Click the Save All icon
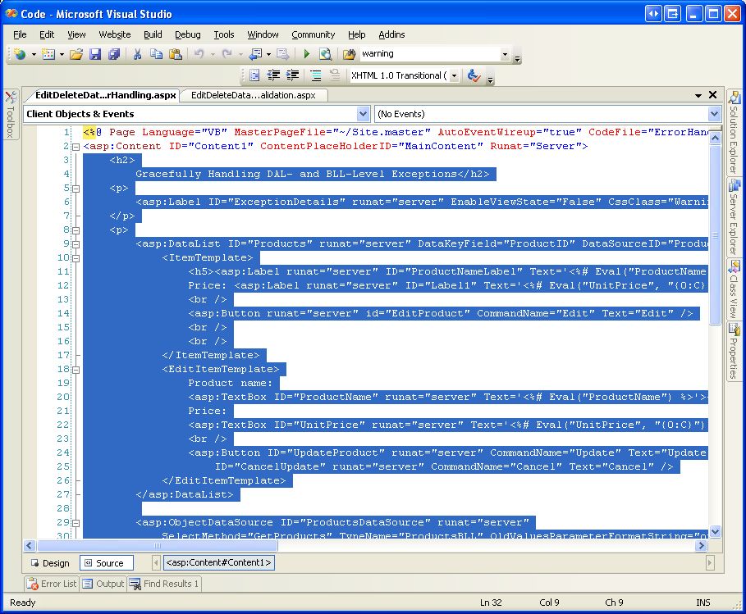746x614 pixels. [x=114, y=54]
